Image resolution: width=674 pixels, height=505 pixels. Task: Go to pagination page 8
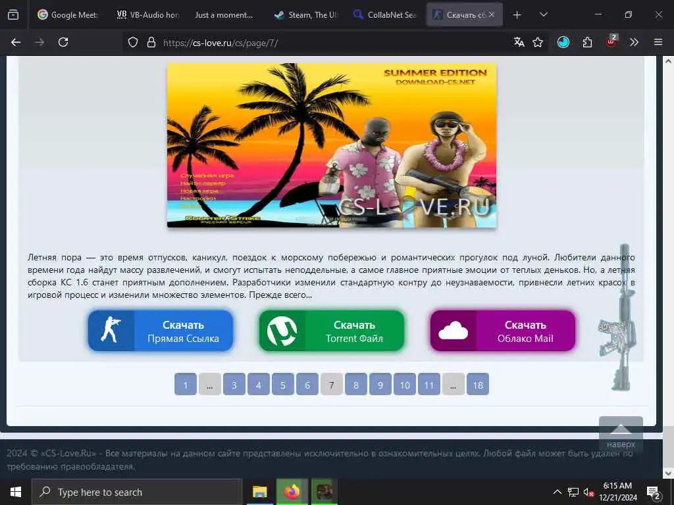356,384
